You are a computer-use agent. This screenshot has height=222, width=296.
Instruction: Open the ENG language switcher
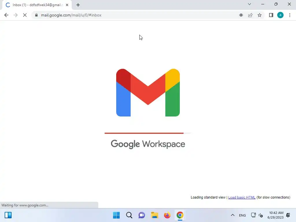coord(243,215)
